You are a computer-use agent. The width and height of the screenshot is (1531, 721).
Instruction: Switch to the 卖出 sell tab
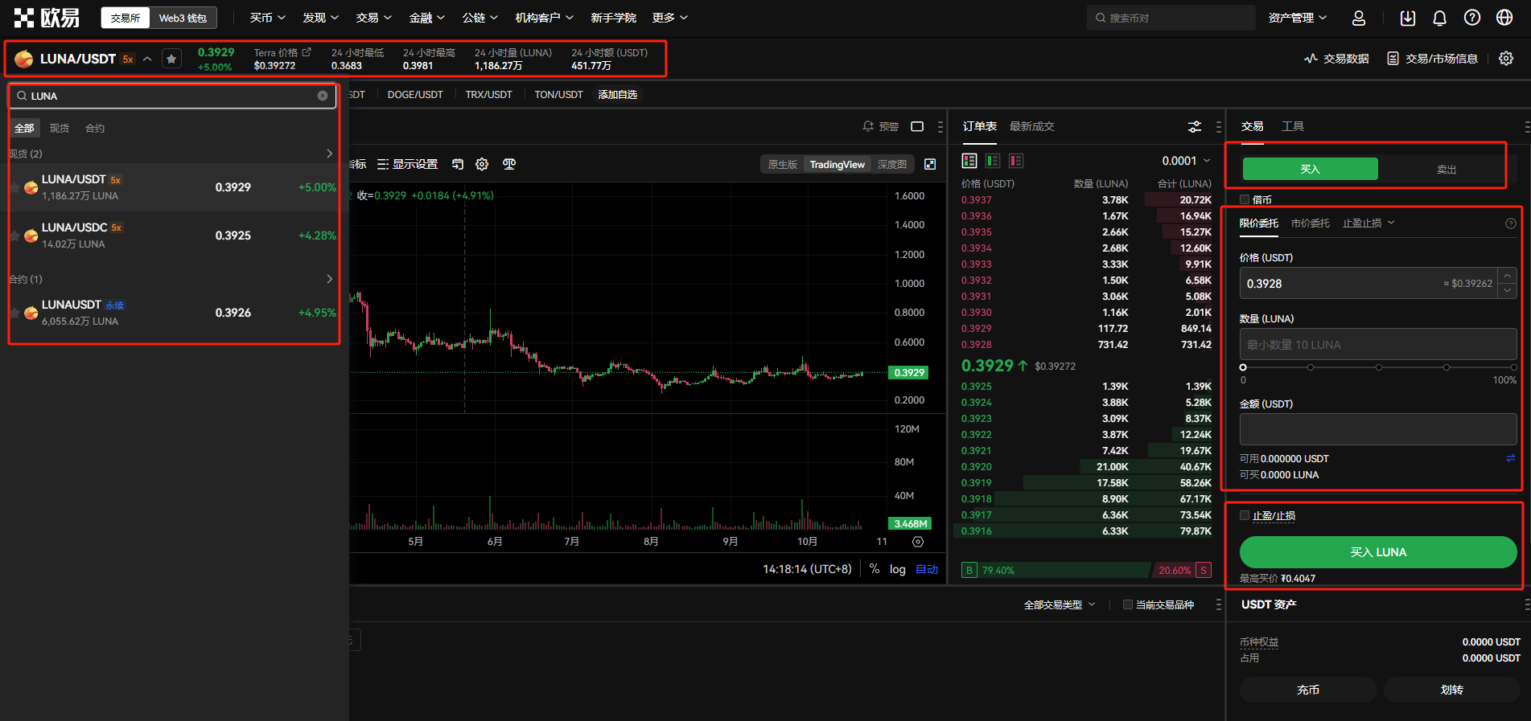click(1447, 169)
